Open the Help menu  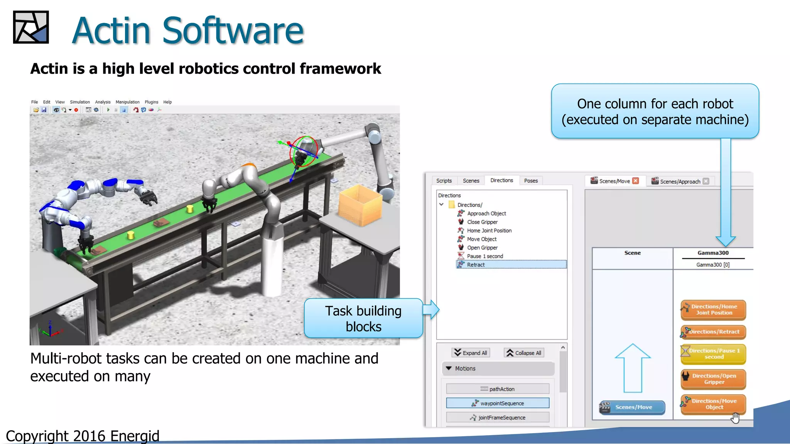167,102
